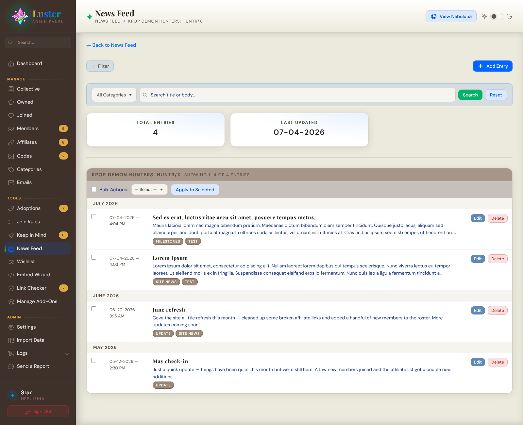523x425 pixels.
Task: Go to Affiliates in sidebar
Action: pos(38,142)
